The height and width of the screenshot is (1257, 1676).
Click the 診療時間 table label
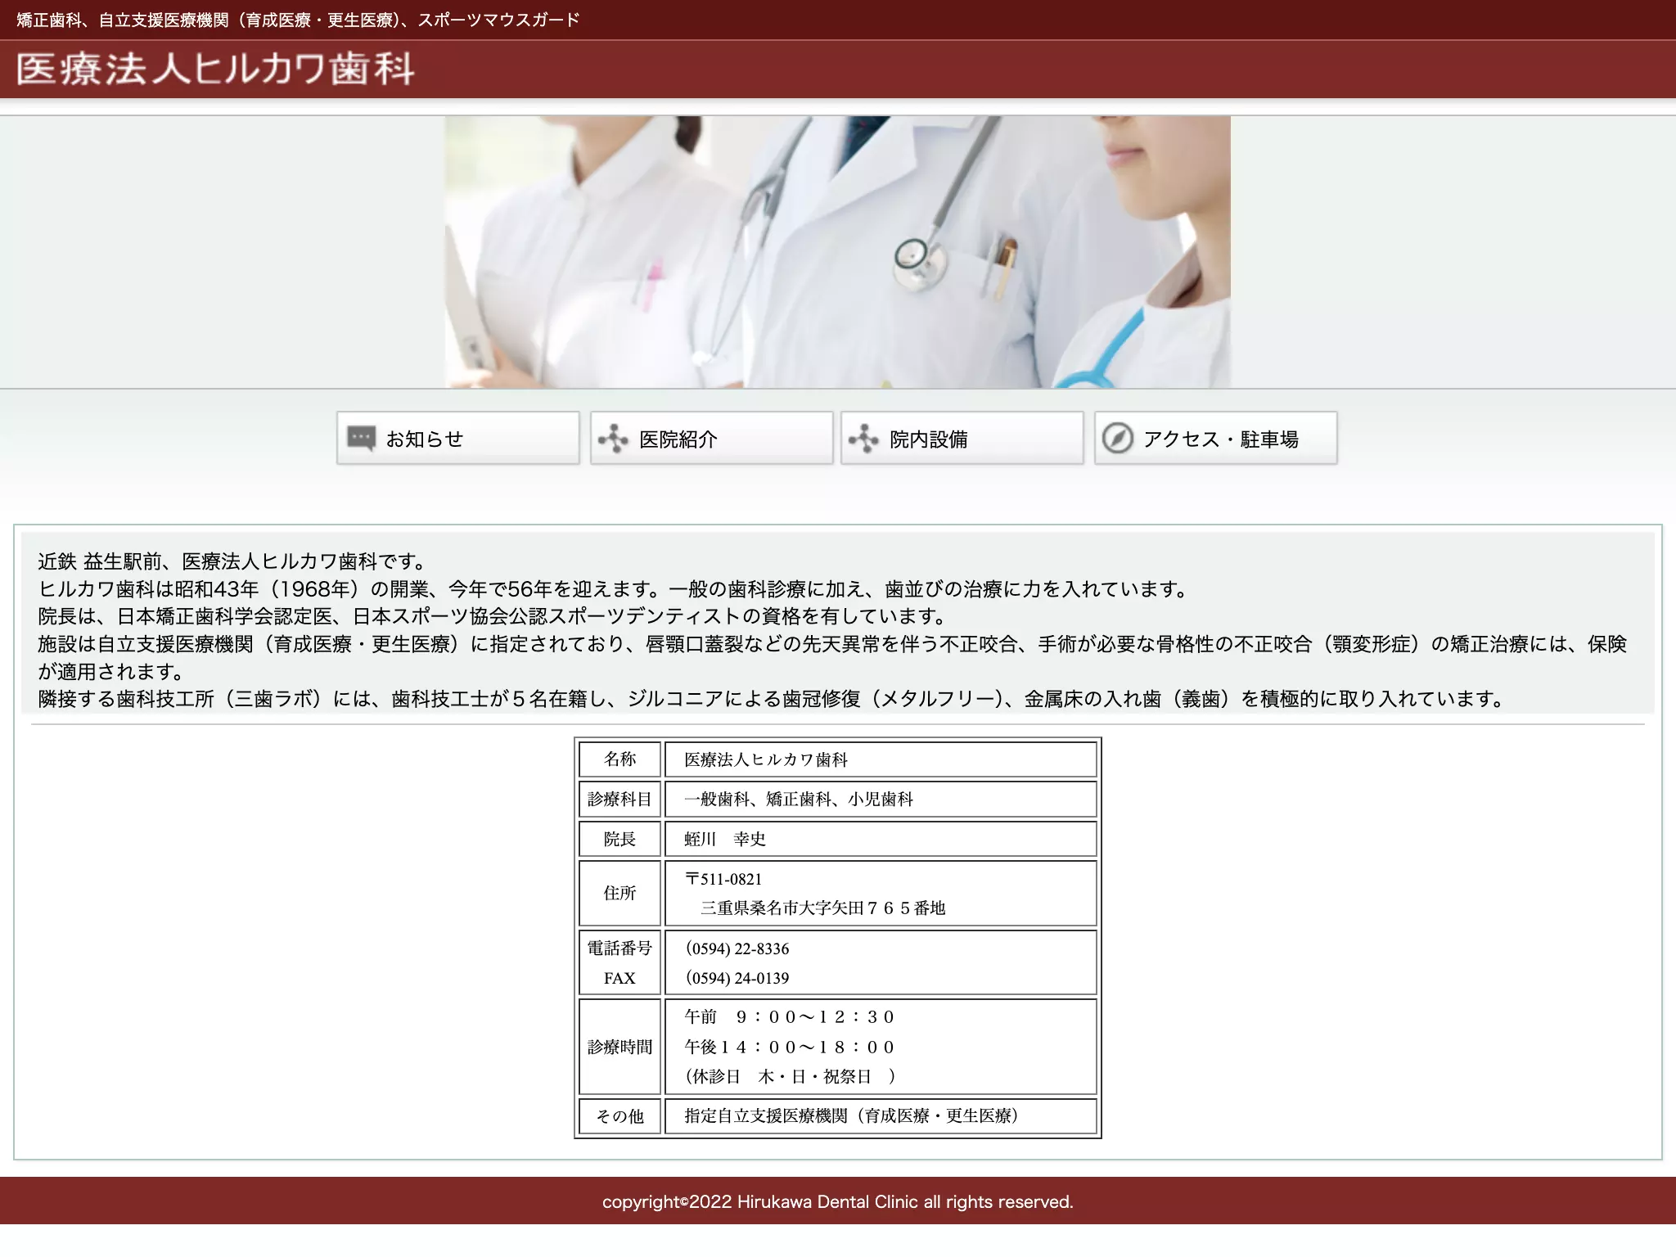tap(619, 1047)
